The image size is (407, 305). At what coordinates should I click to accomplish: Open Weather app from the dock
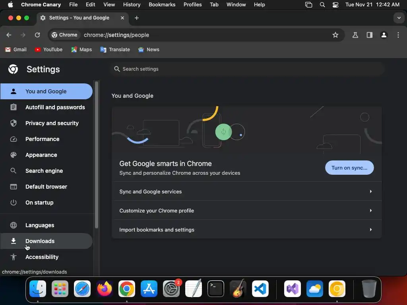[x=315, y=289]
